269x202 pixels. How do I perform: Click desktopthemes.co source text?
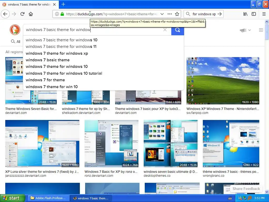[x=157, y=176]
